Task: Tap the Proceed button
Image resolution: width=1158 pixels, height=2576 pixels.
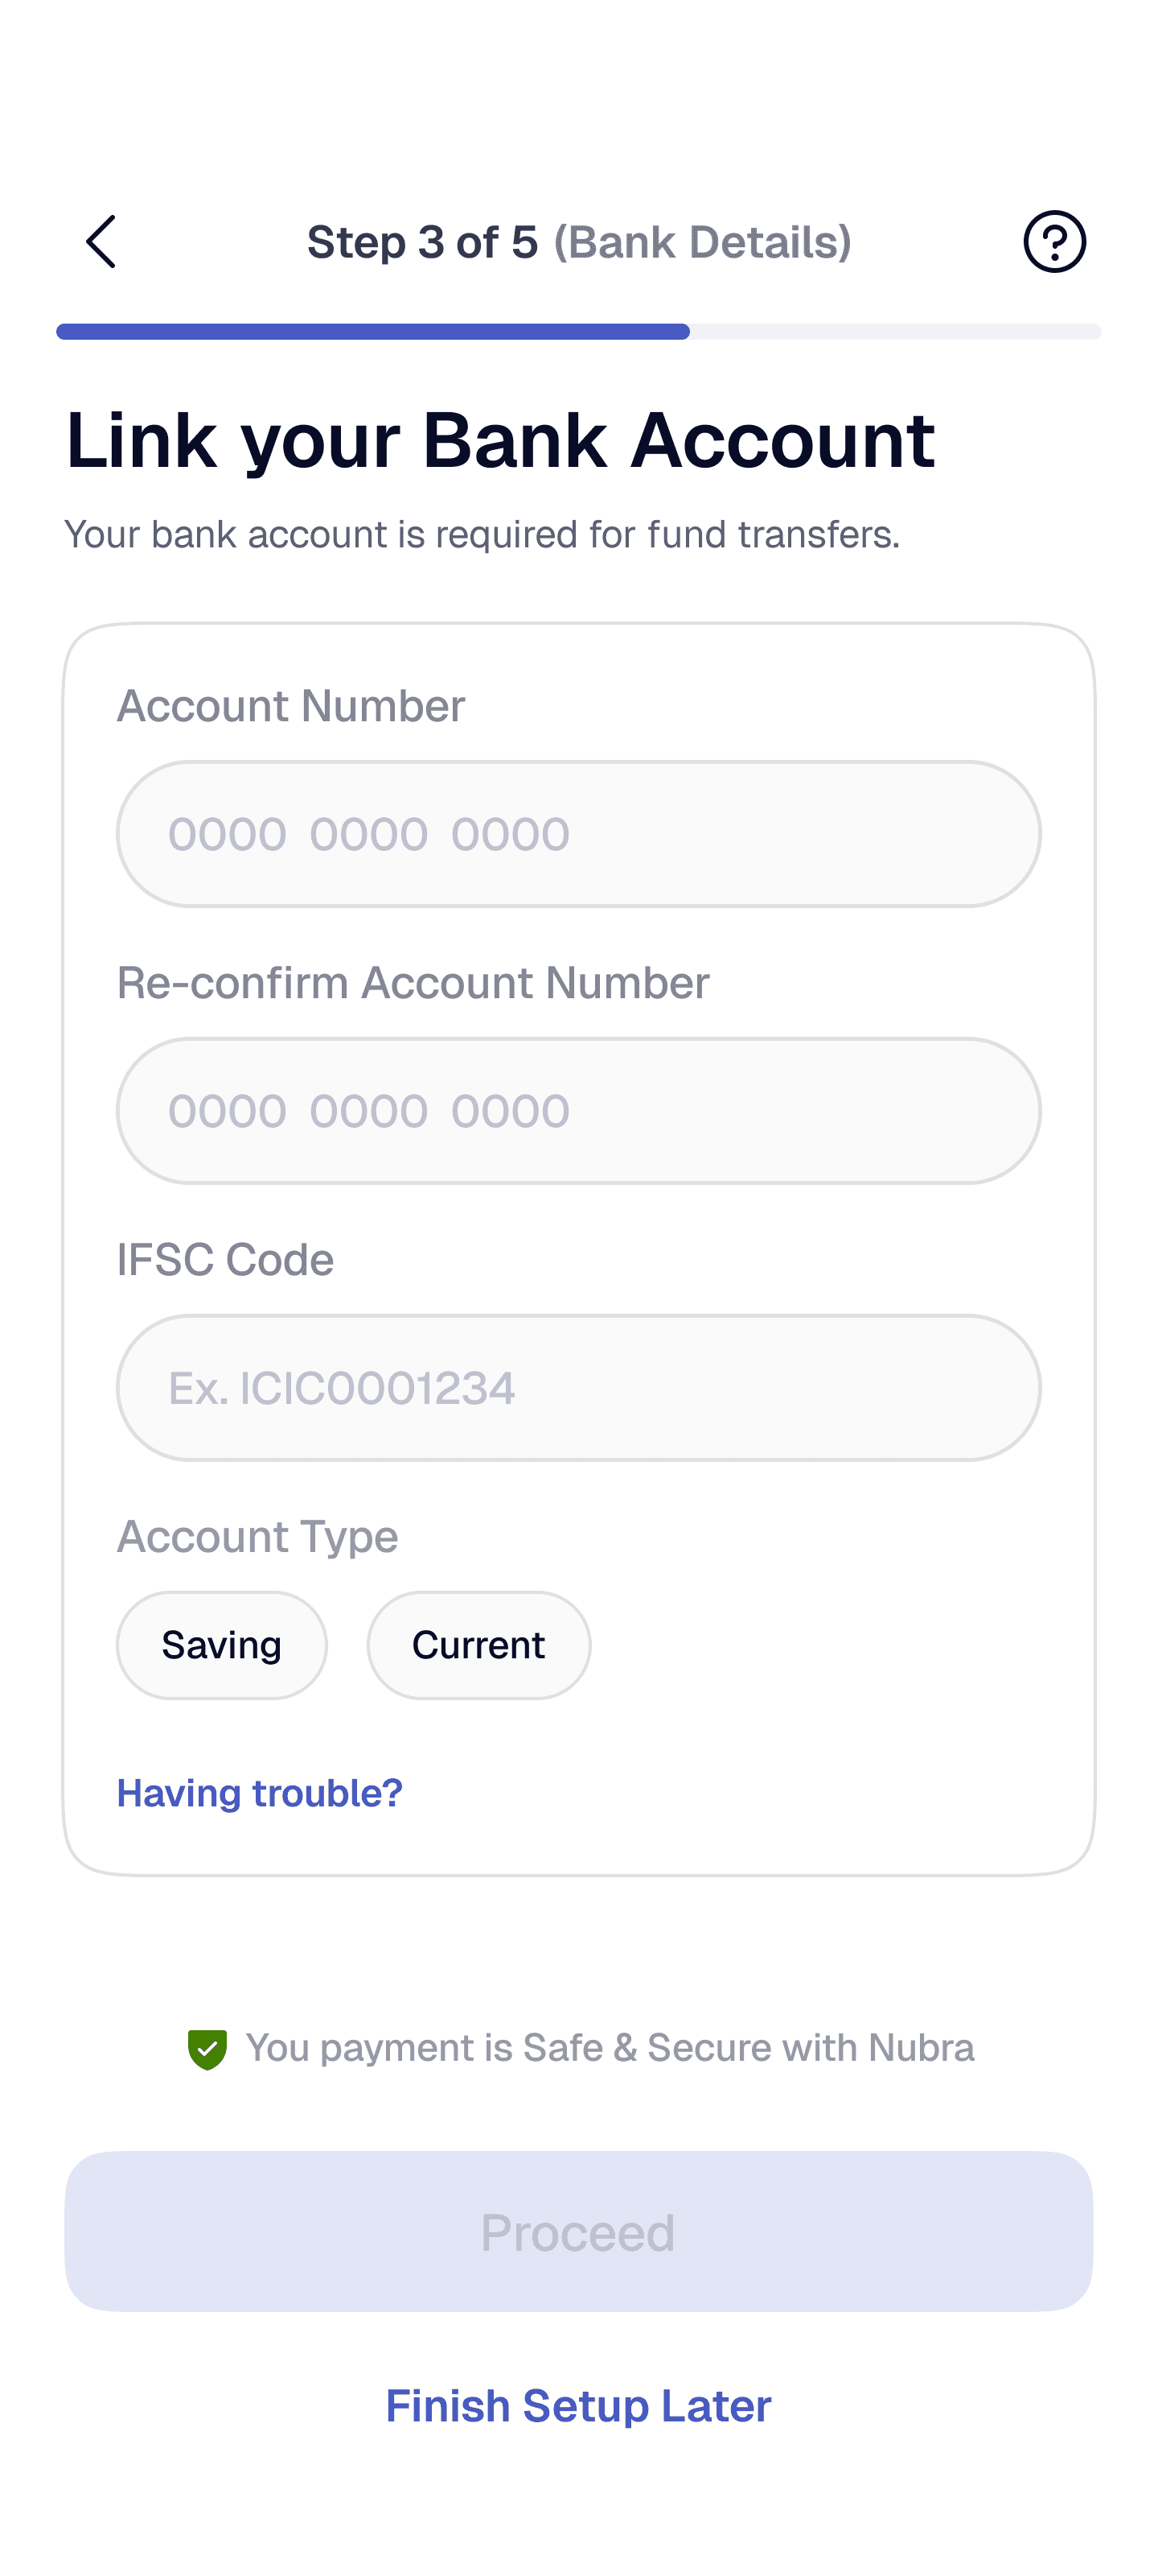Action: click(578, 2231)
